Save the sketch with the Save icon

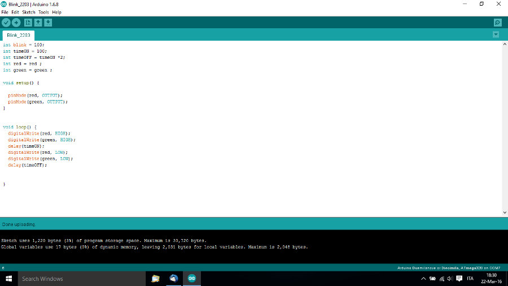48,23
